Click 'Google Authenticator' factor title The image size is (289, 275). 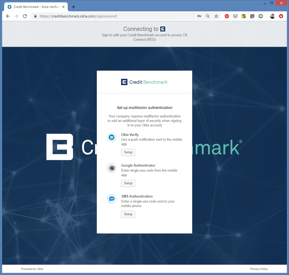point(138,165)
